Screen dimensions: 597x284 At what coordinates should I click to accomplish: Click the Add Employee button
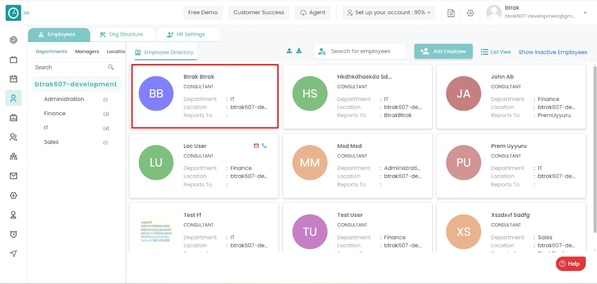tap(443, 51)
